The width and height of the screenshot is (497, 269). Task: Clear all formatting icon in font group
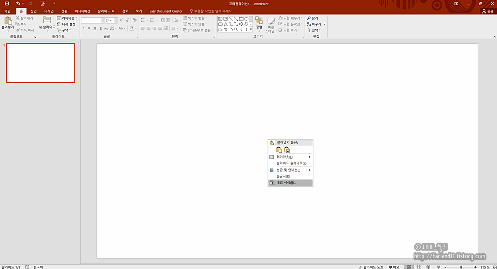134,20
